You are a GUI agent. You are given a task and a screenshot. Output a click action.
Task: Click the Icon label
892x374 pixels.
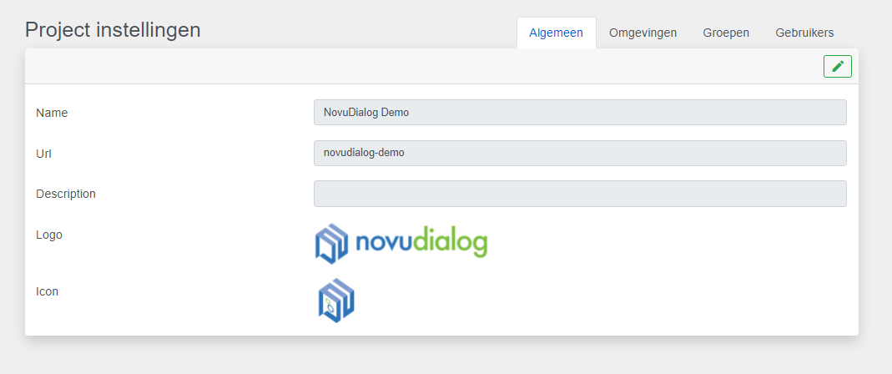[48, 291]
